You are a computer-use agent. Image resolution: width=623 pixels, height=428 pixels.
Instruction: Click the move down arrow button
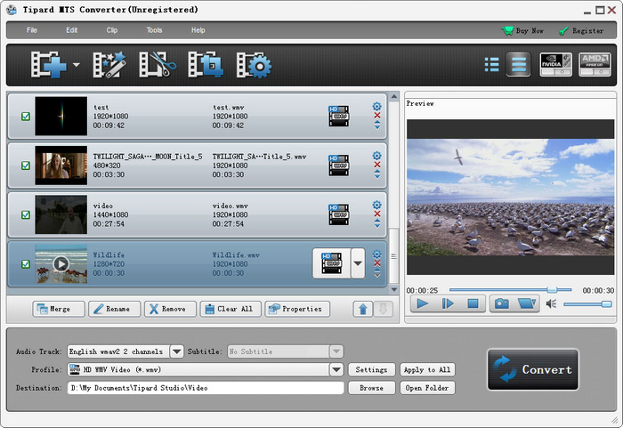[383, 309]
